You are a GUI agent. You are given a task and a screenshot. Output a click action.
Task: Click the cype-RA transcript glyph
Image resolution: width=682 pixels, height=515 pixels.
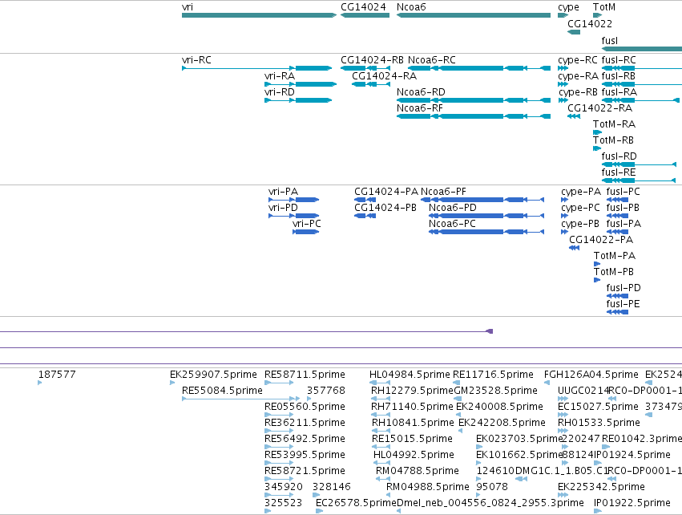pos(563,84)
